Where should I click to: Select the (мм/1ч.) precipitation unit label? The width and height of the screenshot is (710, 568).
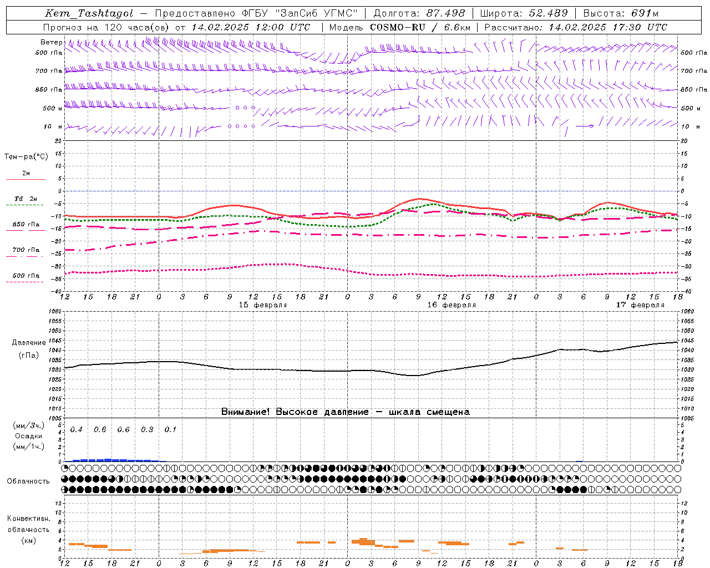(29, 447)
